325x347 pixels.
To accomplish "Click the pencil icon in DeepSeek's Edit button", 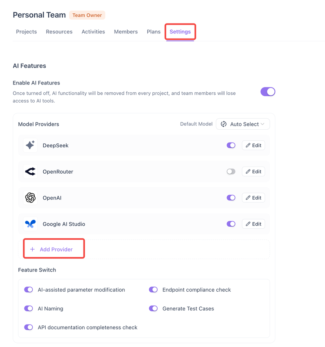I will click(248, 145).
